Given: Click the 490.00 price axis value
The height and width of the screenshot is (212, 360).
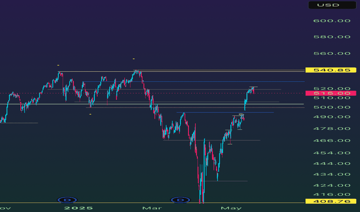Looking at the screenshot, I should tap(332, 117).
